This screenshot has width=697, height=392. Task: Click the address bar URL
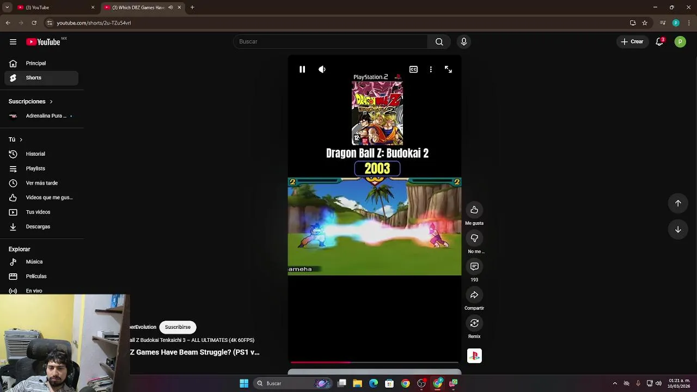94,23
